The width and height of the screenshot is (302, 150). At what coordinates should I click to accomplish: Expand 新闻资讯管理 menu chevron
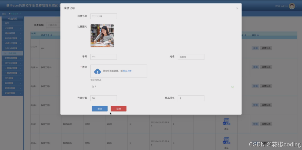coord(20,38)
